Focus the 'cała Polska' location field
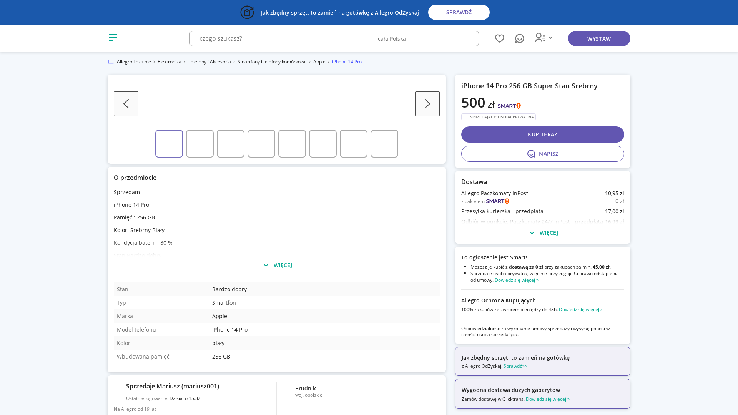The width and height of the screenshot is (738, 415). pyautogui.click(x=411, y=38)
